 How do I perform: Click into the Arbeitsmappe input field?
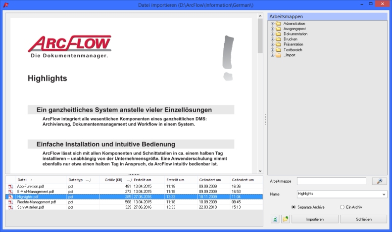pyautogui.click(x=332, y=181)
